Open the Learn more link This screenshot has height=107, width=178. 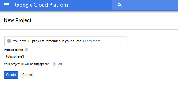tap(92, 41)
